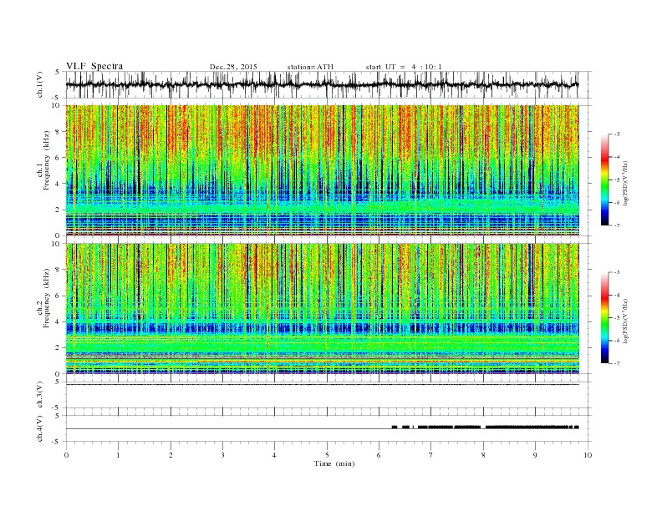This screenshot has height=511, width=662.
Task: Click the 'VLF Spectra' title text
Action: click(x=94, y=66)
